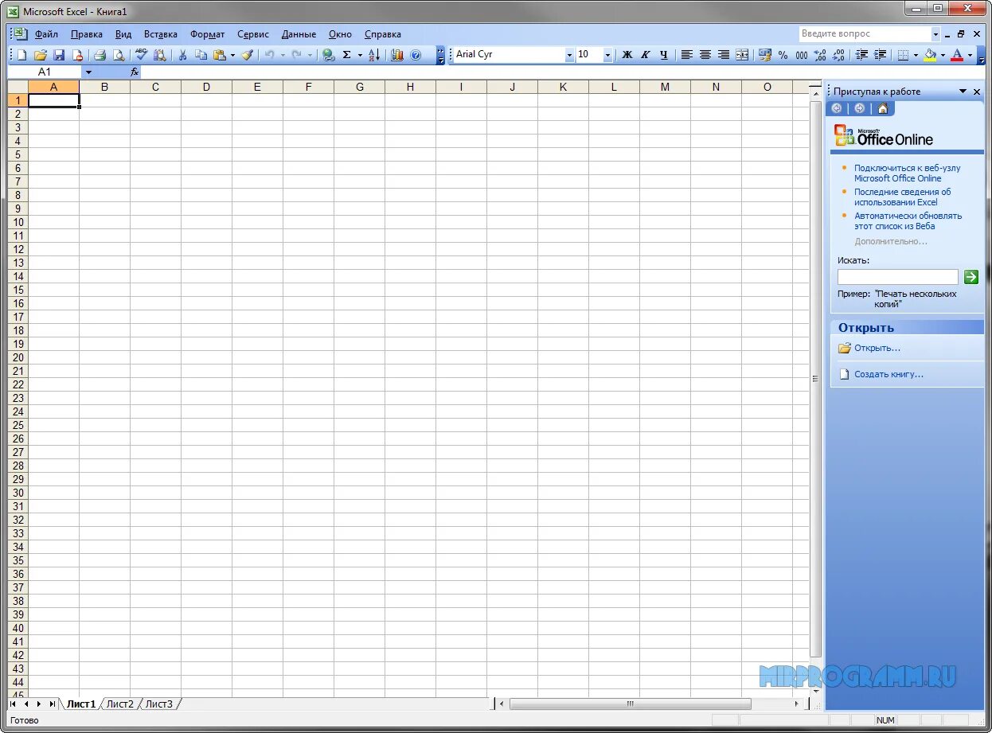Expand the AutoSum functions arrow

360,55
